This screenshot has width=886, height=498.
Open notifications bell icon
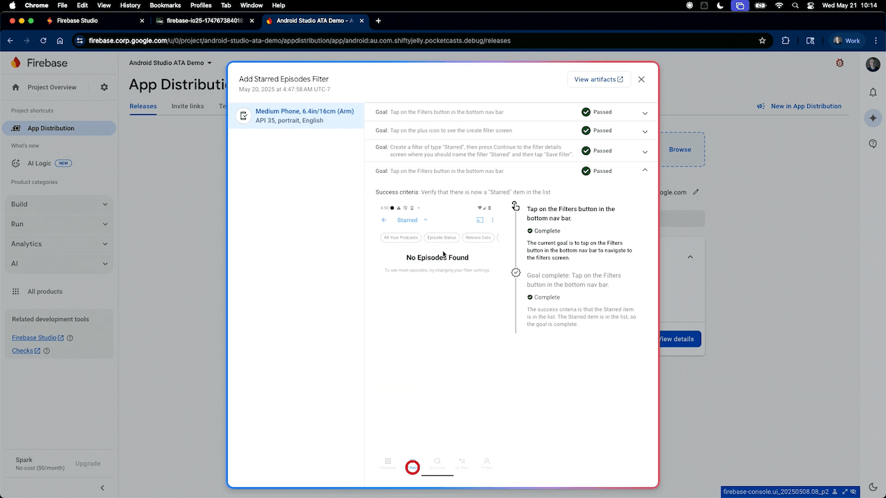point(873,92)
